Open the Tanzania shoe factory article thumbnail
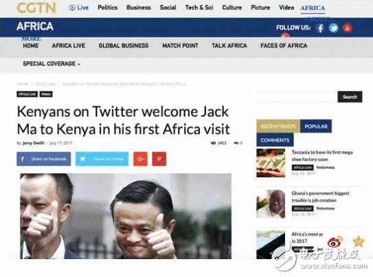Image resolution: width=373 pixels, height=277 pixels. [271, 163]
